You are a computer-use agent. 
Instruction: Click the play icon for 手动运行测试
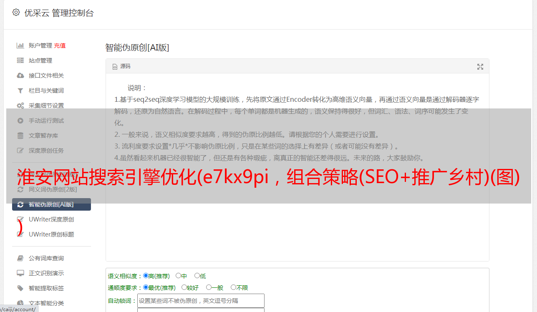pyautogui.click(x=20, y=121)
